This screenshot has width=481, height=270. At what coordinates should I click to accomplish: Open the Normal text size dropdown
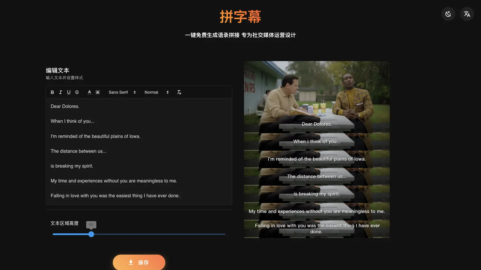(x=157, y=92)
